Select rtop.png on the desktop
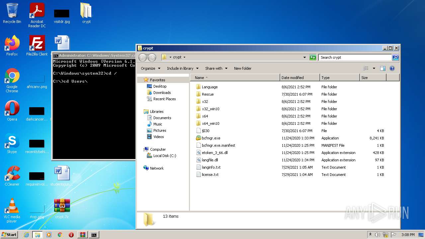Screen dimensions: 425x239 tap(37, 212)
